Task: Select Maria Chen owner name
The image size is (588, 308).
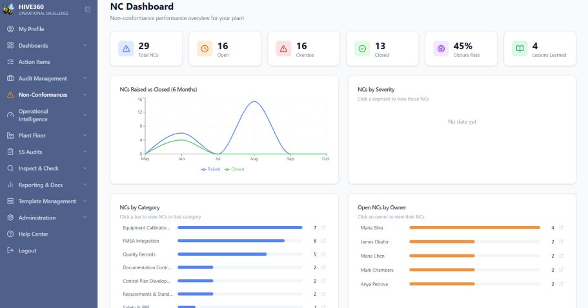Action: pyautogui.click(x=372, y=256)
